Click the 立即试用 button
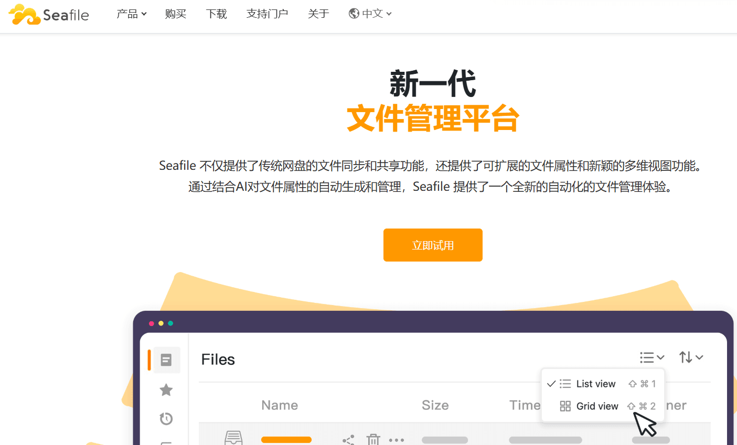Screen dimensions: 737x445 coord(433,245)
